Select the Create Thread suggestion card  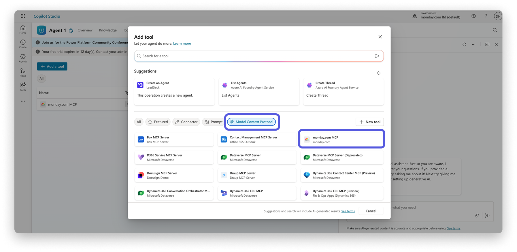point(344,91)
